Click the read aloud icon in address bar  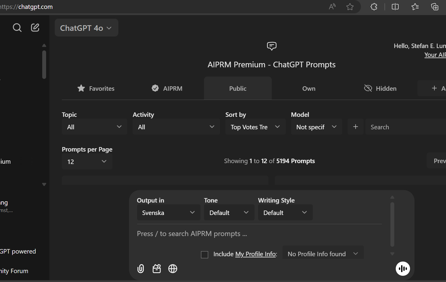pos(332,7)
